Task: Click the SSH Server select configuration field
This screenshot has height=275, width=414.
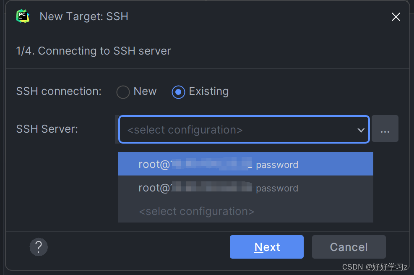Action: tap(235, 130)
